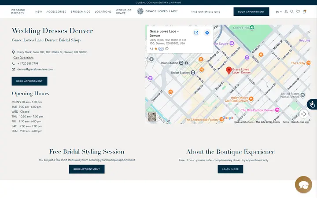The width and height of the screenshot is (317, 198).
Task: Click the lower Union Station transit icon
Action: coord(193,73)
